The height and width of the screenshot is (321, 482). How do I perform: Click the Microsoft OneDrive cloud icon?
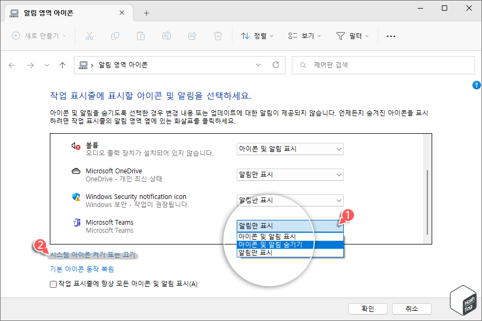[x=76, y=171]
